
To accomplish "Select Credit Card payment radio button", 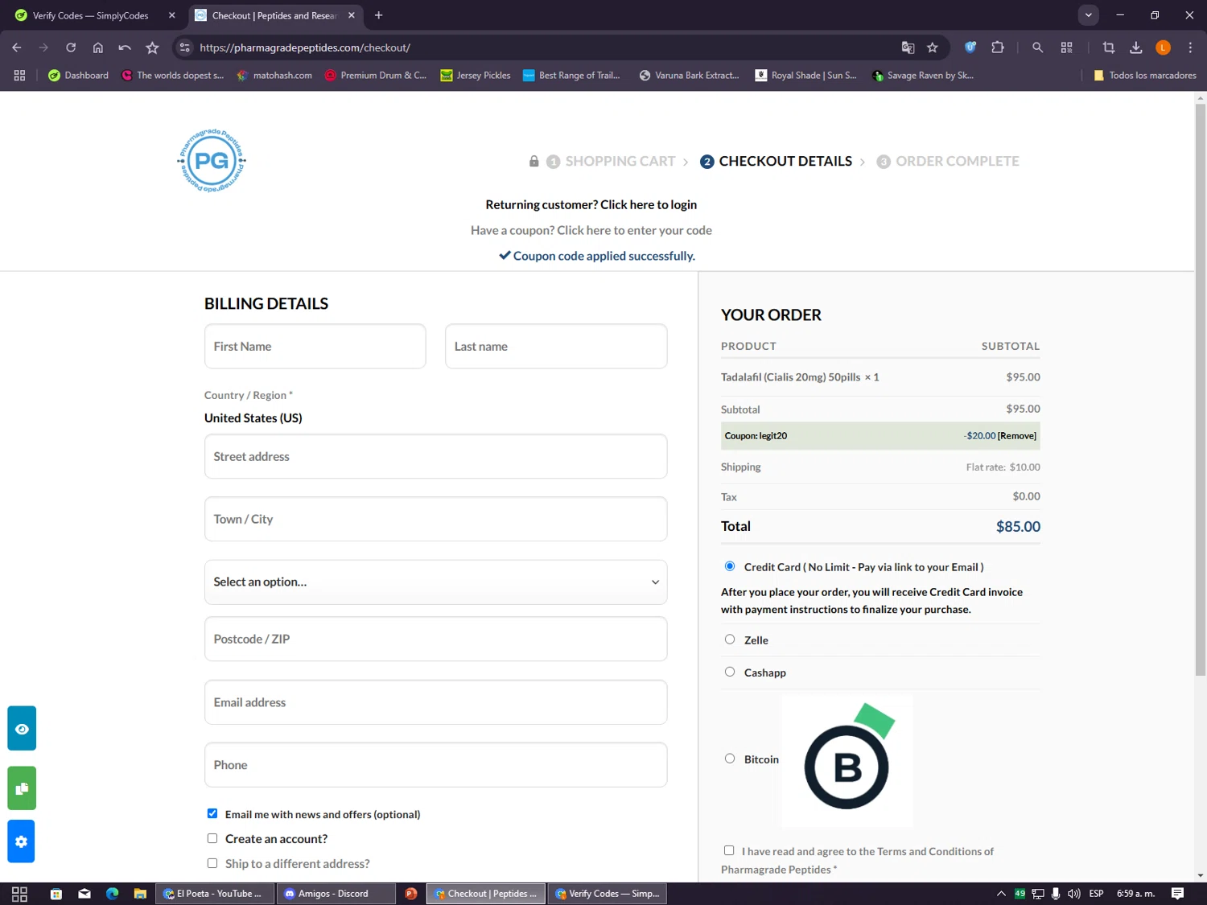I will coord(730,566).
